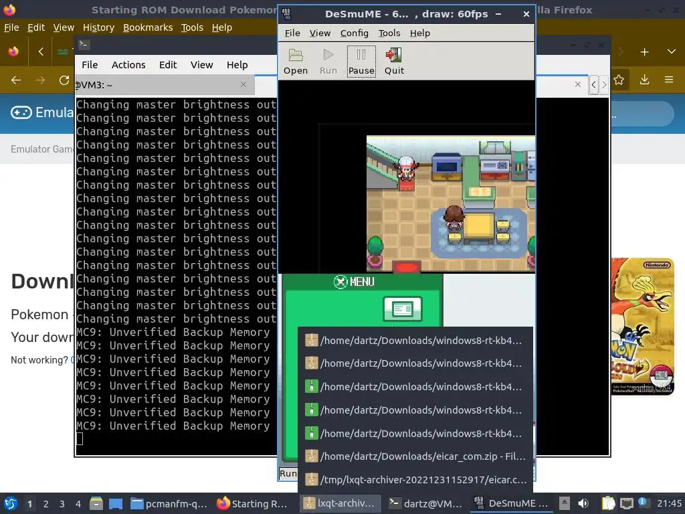
Task: Switch to virtual desktop 4
Action: (78, 504)
